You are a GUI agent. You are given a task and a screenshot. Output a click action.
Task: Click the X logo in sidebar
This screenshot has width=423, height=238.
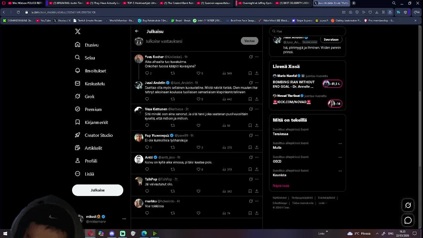(78, 31)
